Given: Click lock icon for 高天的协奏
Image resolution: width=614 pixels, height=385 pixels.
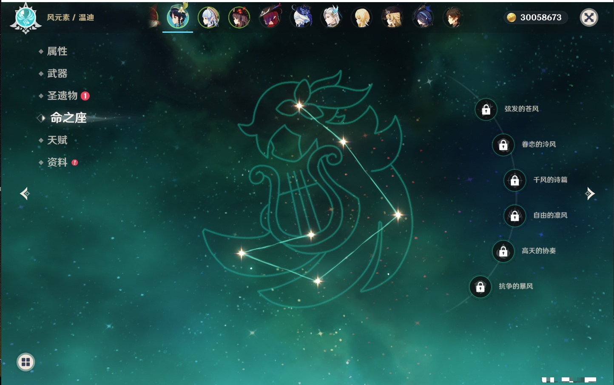Looking at the screenshot, I should 503,251.
